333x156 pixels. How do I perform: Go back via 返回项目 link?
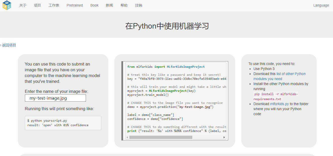tap(9, 45)
